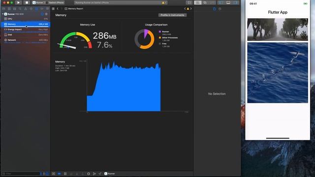
Task: Select the Memory gauge row
Action: click(x=25, y=24)
